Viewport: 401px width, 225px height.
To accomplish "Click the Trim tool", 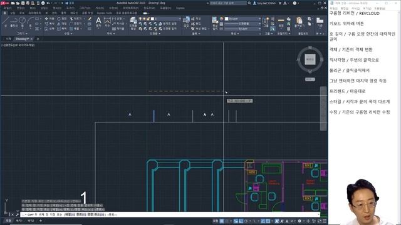I will (x=76, y=19).
